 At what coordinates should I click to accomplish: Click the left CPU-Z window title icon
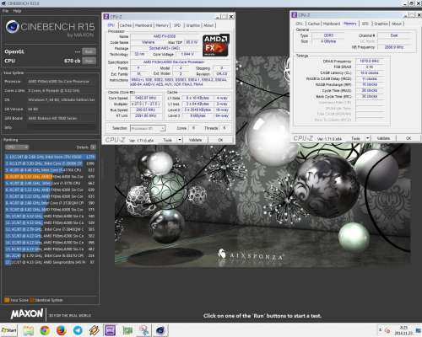(106, 17)
